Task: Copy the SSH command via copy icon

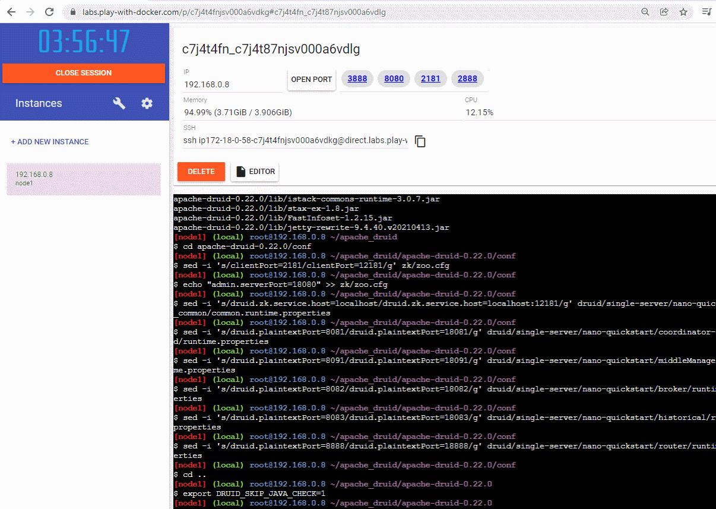Action: (x=420, y=141)
